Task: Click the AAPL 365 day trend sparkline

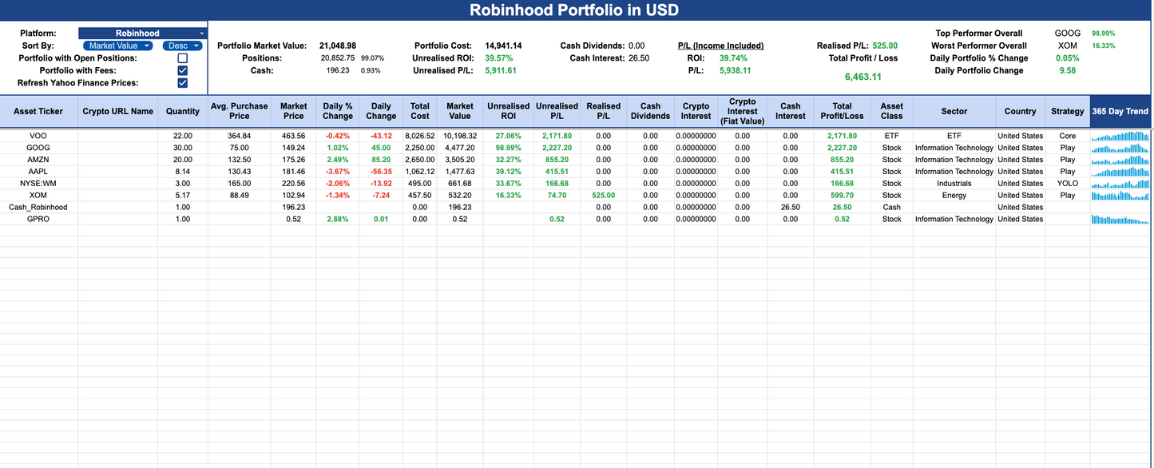Action: click(x=1120, y=172)
